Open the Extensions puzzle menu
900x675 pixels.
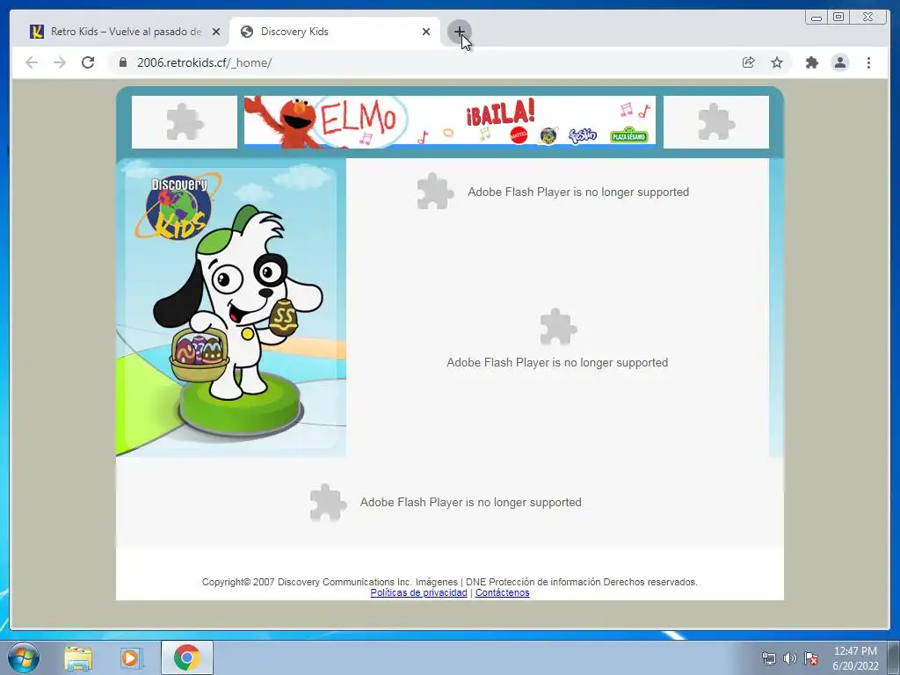point(811,62)
